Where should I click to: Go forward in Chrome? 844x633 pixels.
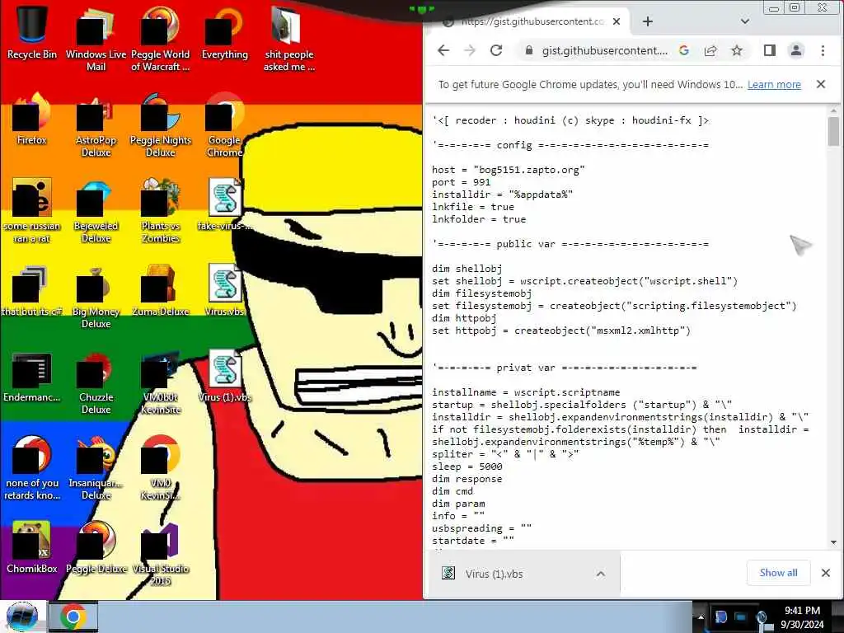point(469,50)
